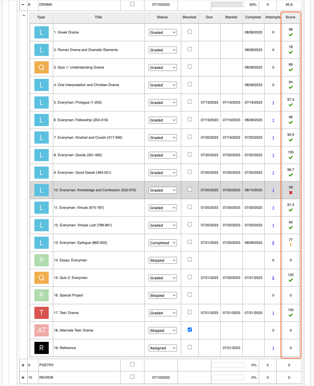Click the L icon for Roman Drama and Dramatic Elements
314x386 pixels.
(x=41, y=50)
